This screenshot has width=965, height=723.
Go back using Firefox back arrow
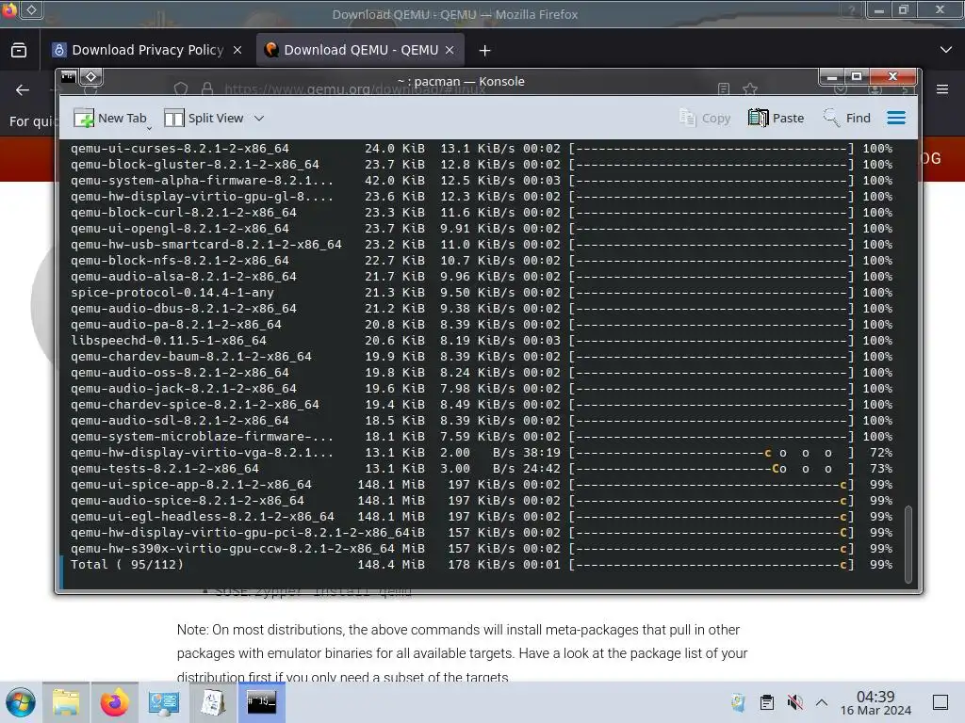[x=23, y=90]
